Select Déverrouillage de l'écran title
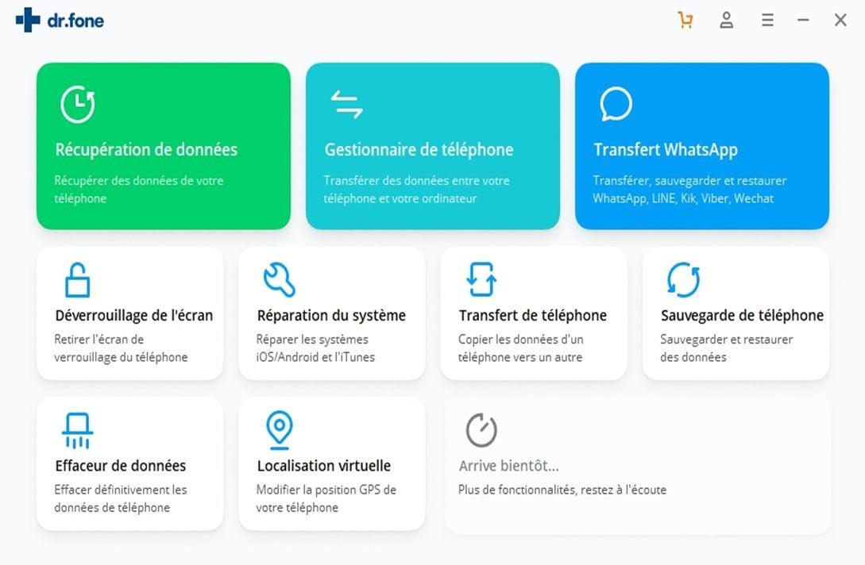Screen dimensions: 865x565 134,315
